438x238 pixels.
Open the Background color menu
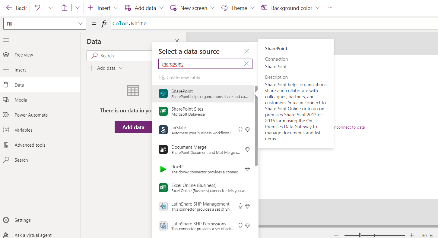[290, 8]
